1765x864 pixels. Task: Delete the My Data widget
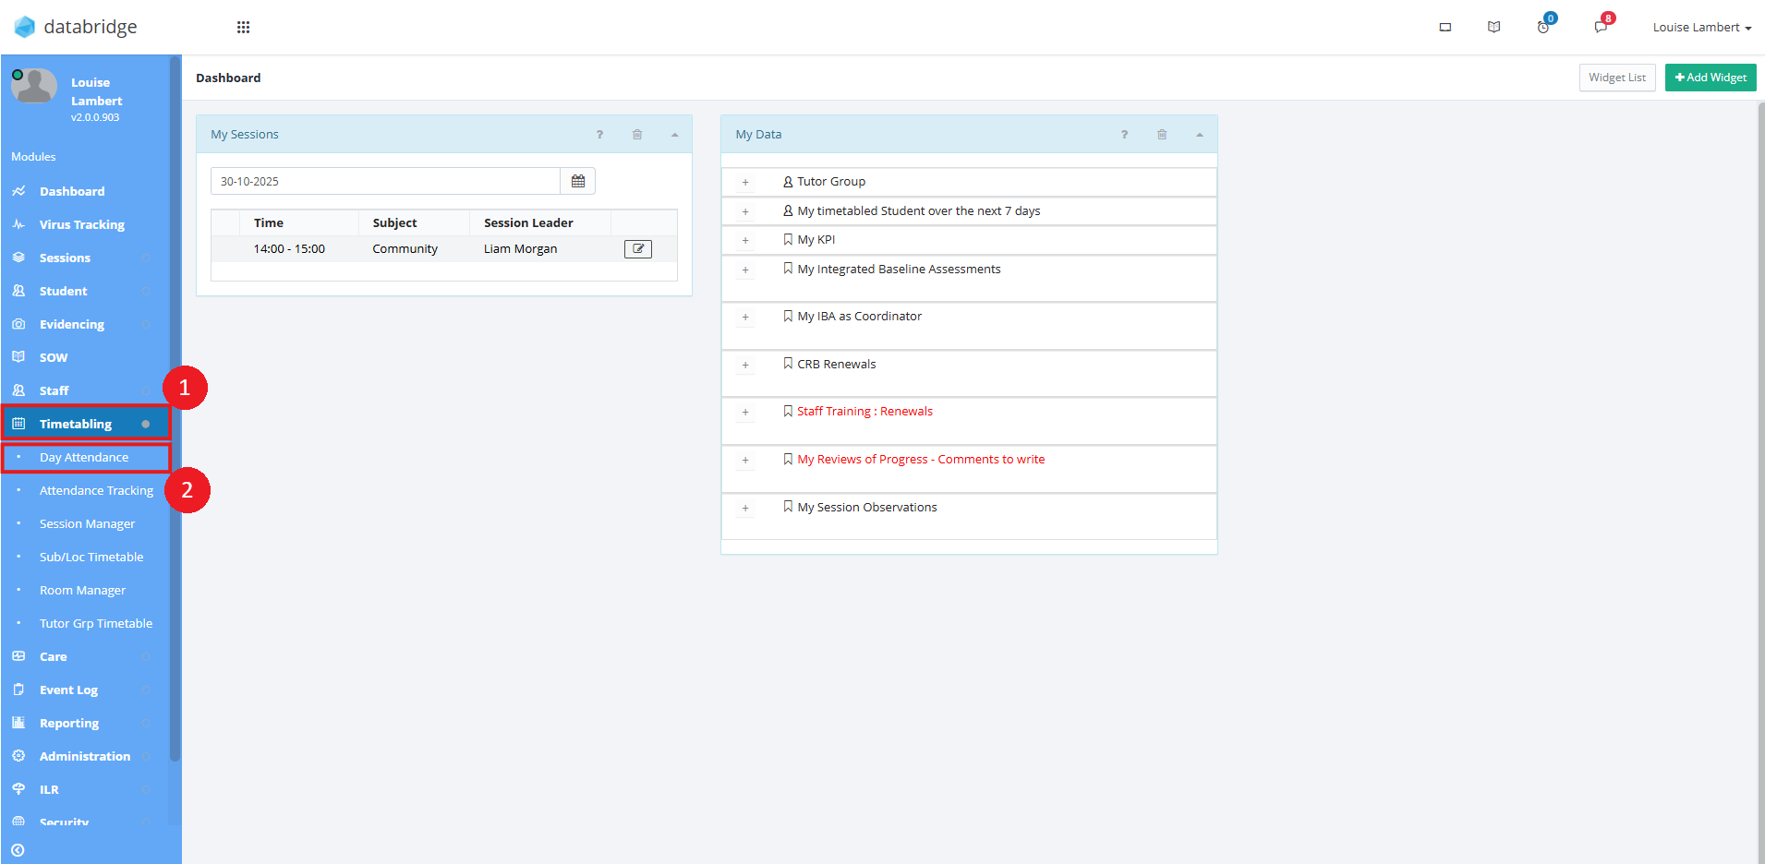tap(1162, 135)
